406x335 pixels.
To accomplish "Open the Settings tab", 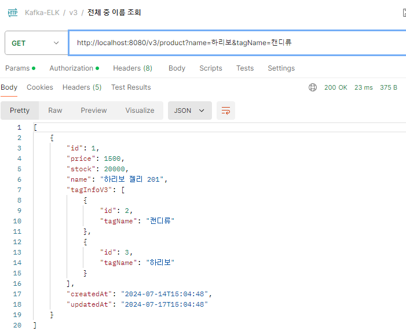I will point(281,68).
